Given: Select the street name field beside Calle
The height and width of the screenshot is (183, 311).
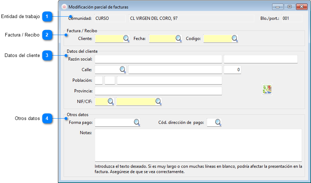Looking at the screenshot, I should pyautogui.click(x=175, y=70).
